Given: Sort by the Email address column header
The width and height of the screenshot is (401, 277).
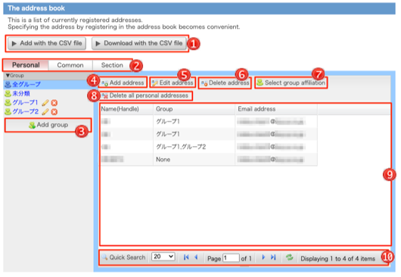Looking at the screenshot, I should [x=276, y=109].
